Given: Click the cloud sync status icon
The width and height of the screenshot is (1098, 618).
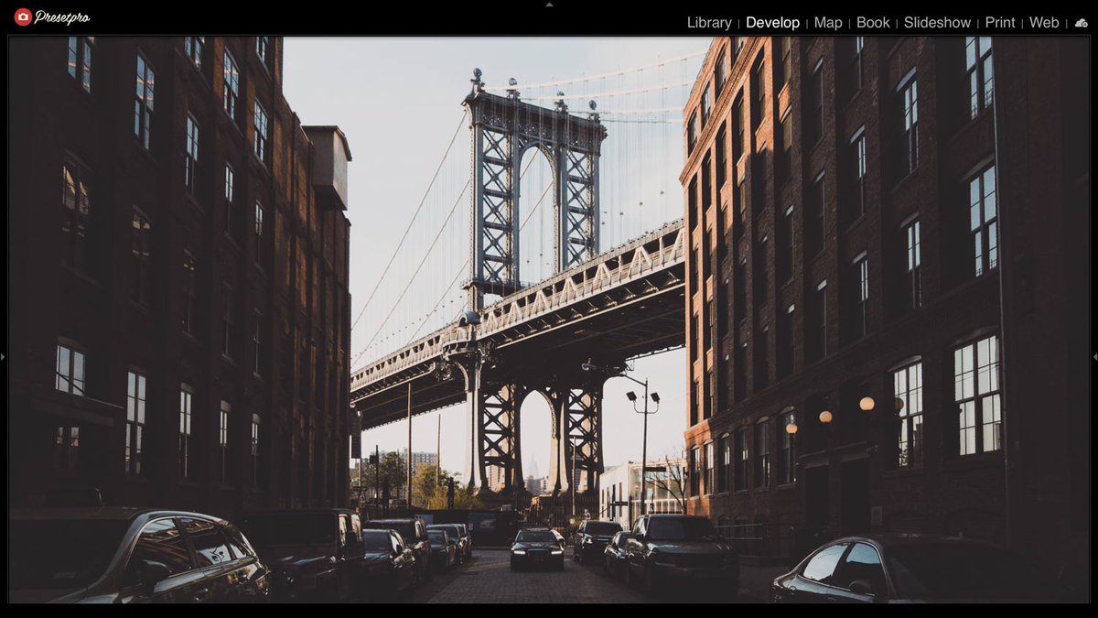Looking at the screenshot, I should point(1082,23).
